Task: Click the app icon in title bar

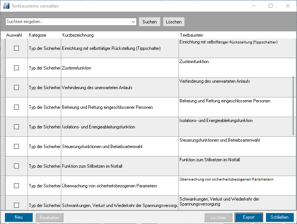Action: pyautogui.click(x=6, y=6)
